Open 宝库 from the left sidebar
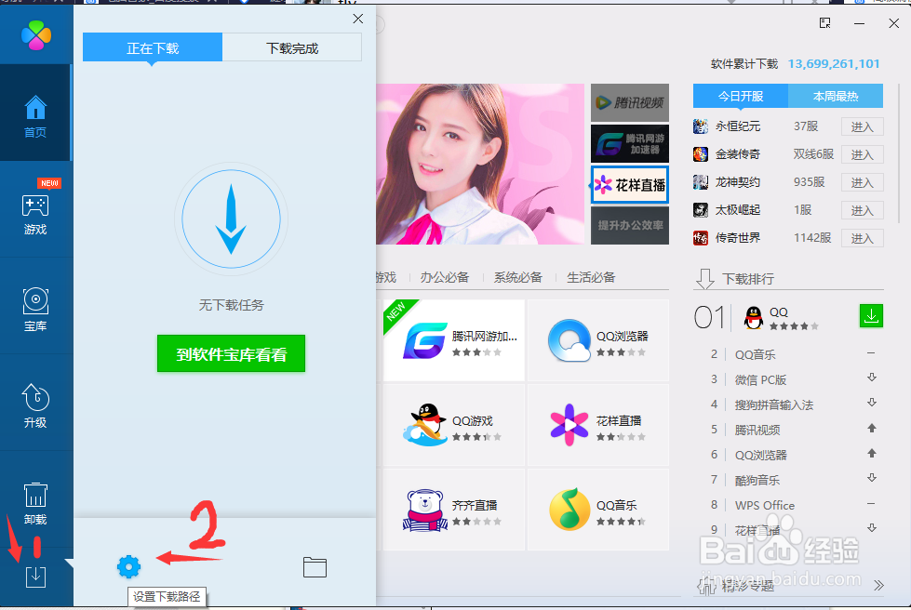Screen dimensions: 911x610 point(35,307)
